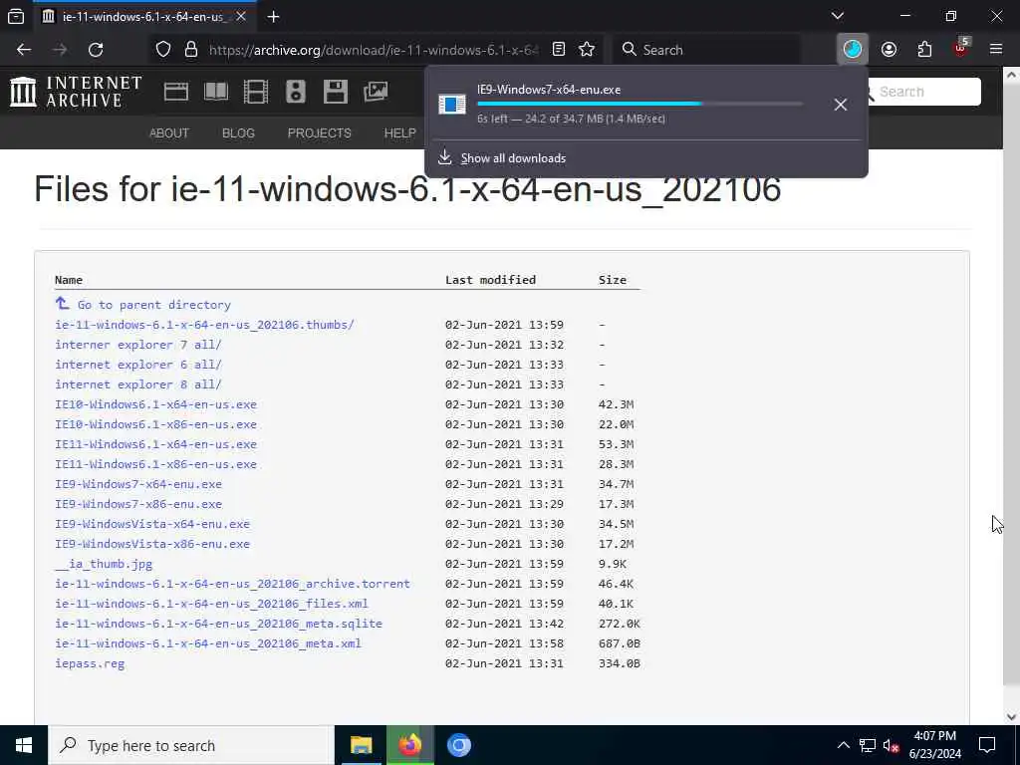Open the Firefox hamburger menu
Screen dimensions: 1020x765
pyautogui.click(x=996, y=50)
